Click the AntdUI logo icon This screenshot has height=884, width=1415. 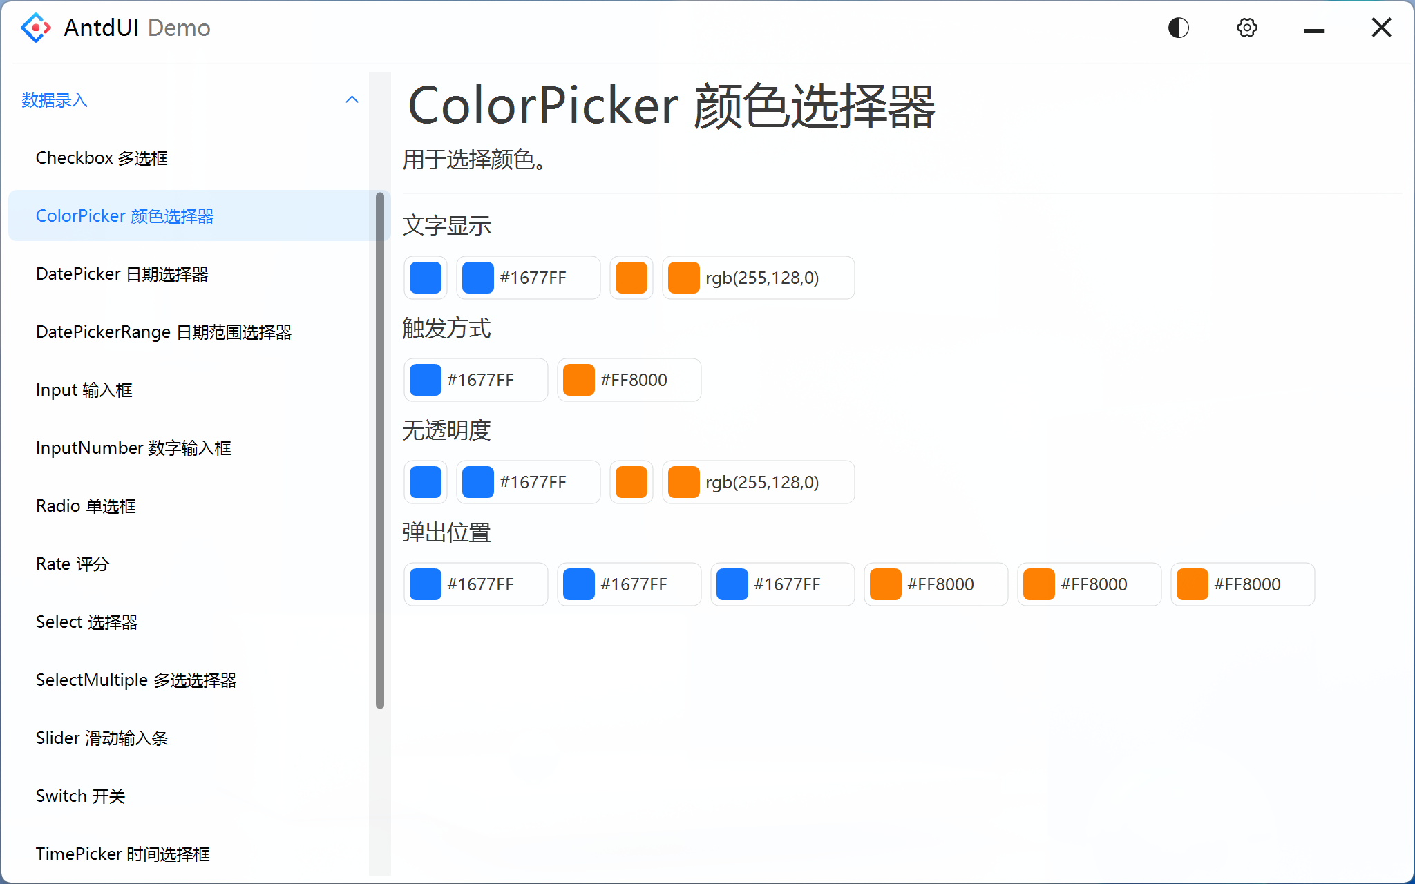pos(35,28)
